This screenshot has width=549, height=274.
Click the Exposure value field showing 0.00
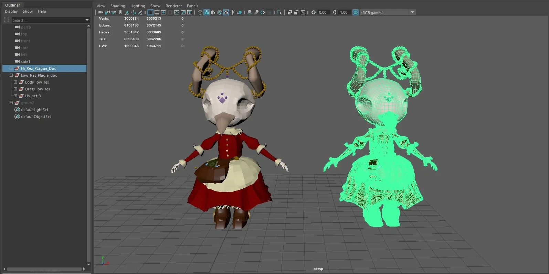click(324, 12)
